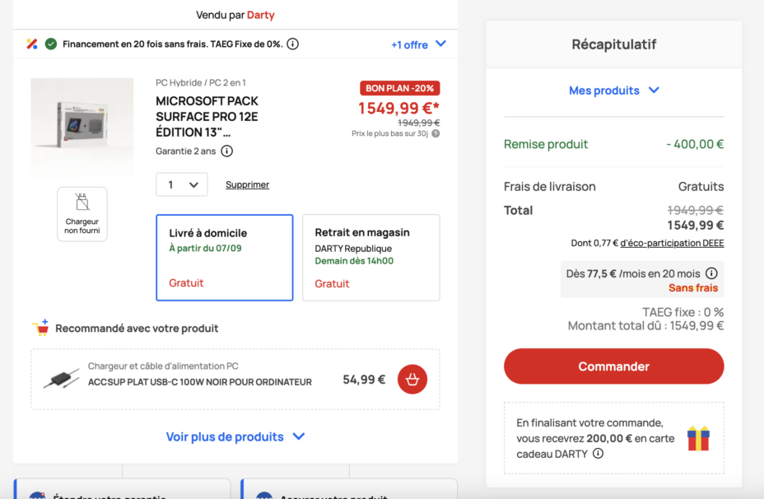Select Retrait en magasin pickup option
This screenshot has height=499, width=764.
(370, 257)
